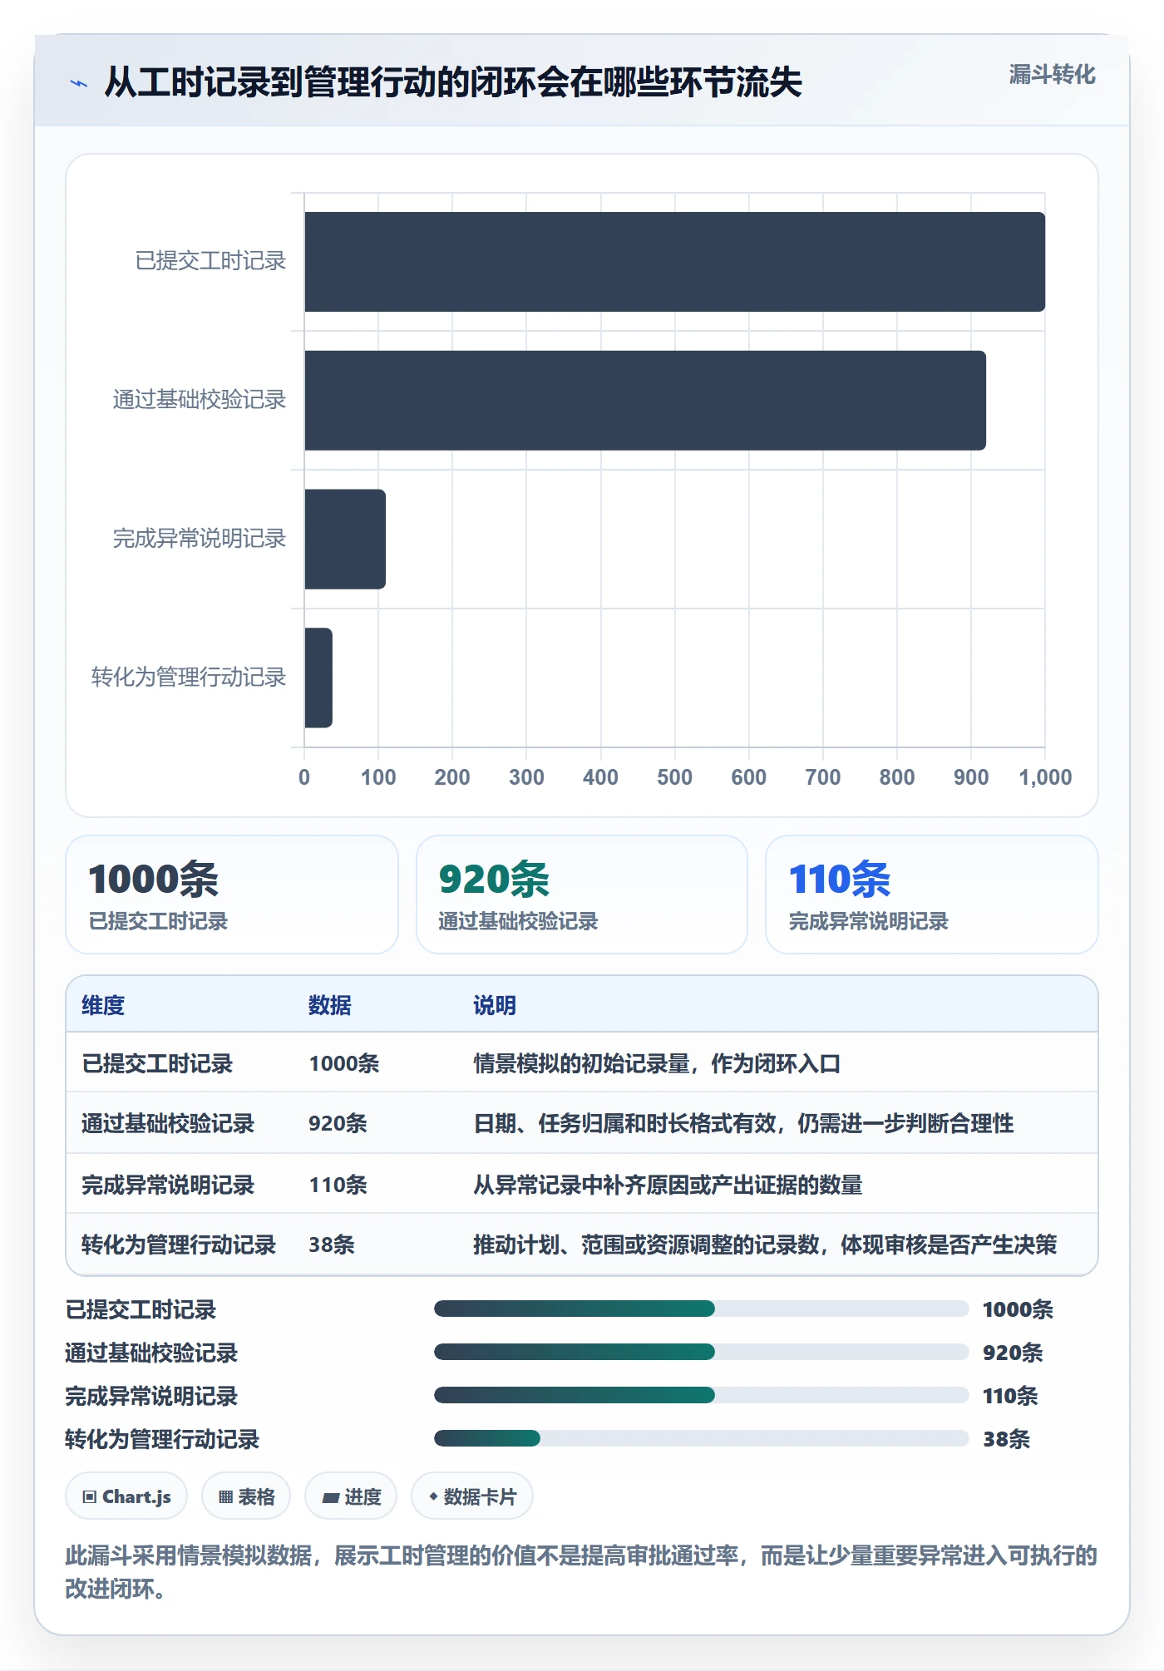Select the 已提交工时记录 bar in the chart
The image size is (1164, 1671).
point(674,262)
